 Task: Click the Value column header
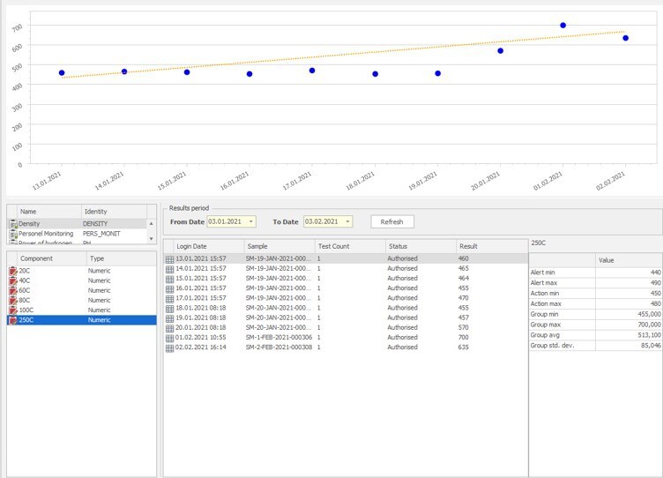(x=629, y=260)
